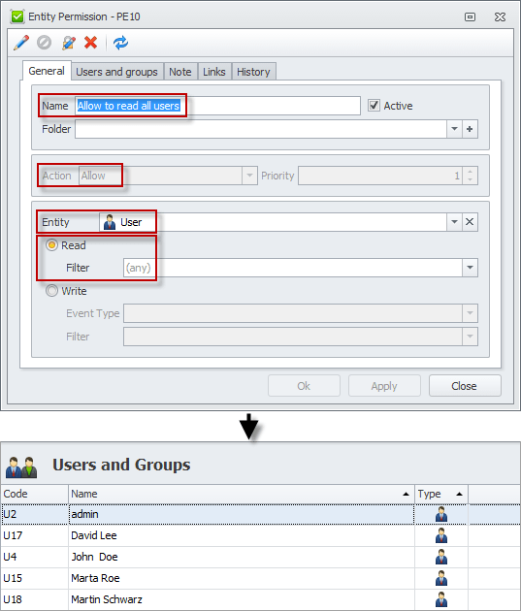This screenshot has height=611, width=521.
Task: Click the plus button beside Folder field
Action: click(470, 129)
